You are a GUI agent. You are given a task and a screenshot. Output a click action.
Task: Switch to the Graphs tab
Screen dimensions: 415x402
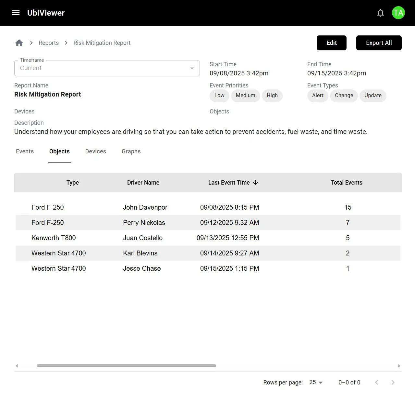tap(131, 151)
